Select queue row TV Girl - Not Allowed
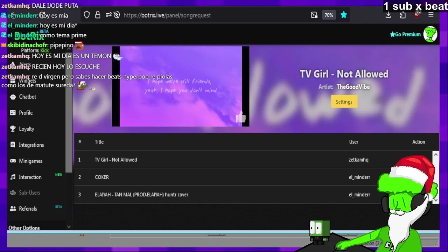 (x=253, y=160)
